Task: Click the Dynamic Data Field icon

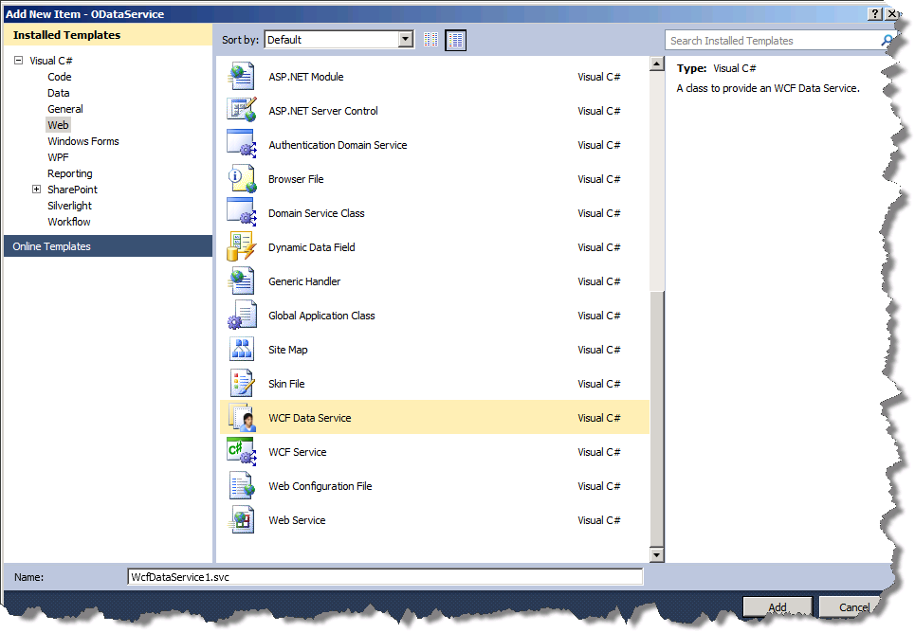Action: point(242,246)
